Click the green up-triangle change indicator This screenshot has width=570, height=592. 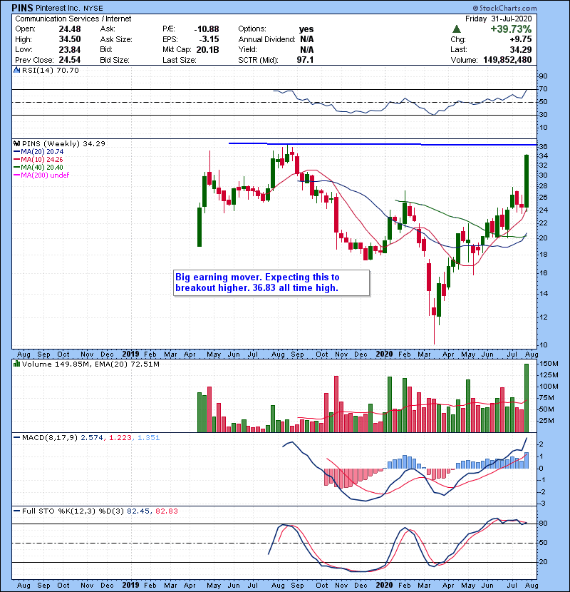(457, 29)
